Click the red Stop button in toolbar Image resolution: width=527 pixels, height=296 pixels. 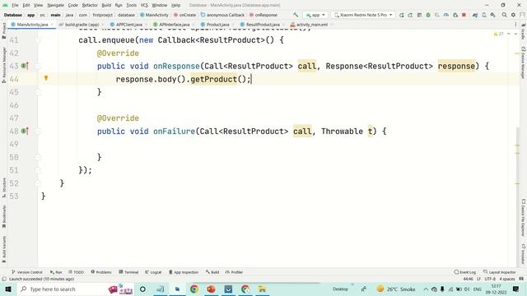coord(464,15)
